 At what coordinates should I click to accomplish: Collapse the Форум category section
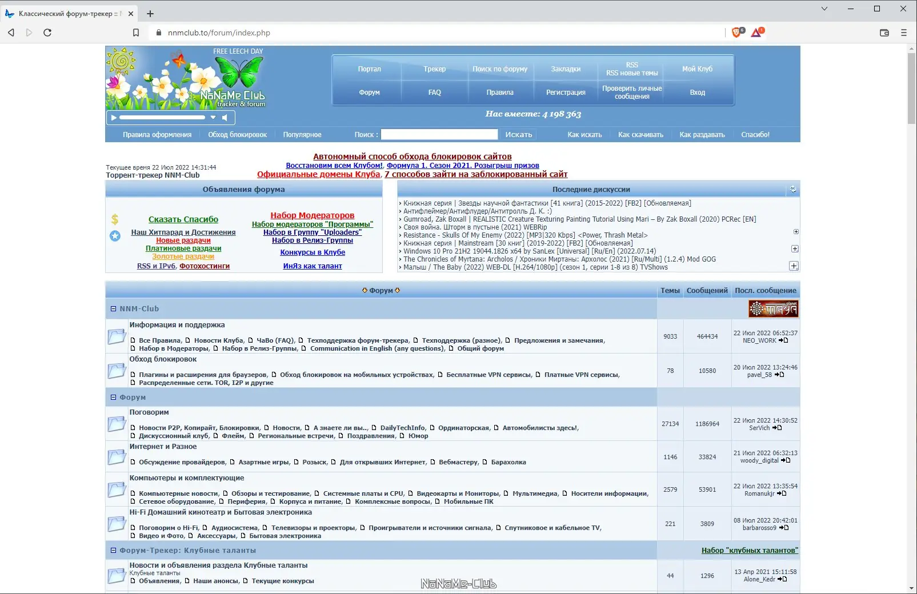click(x=113, y=397)
